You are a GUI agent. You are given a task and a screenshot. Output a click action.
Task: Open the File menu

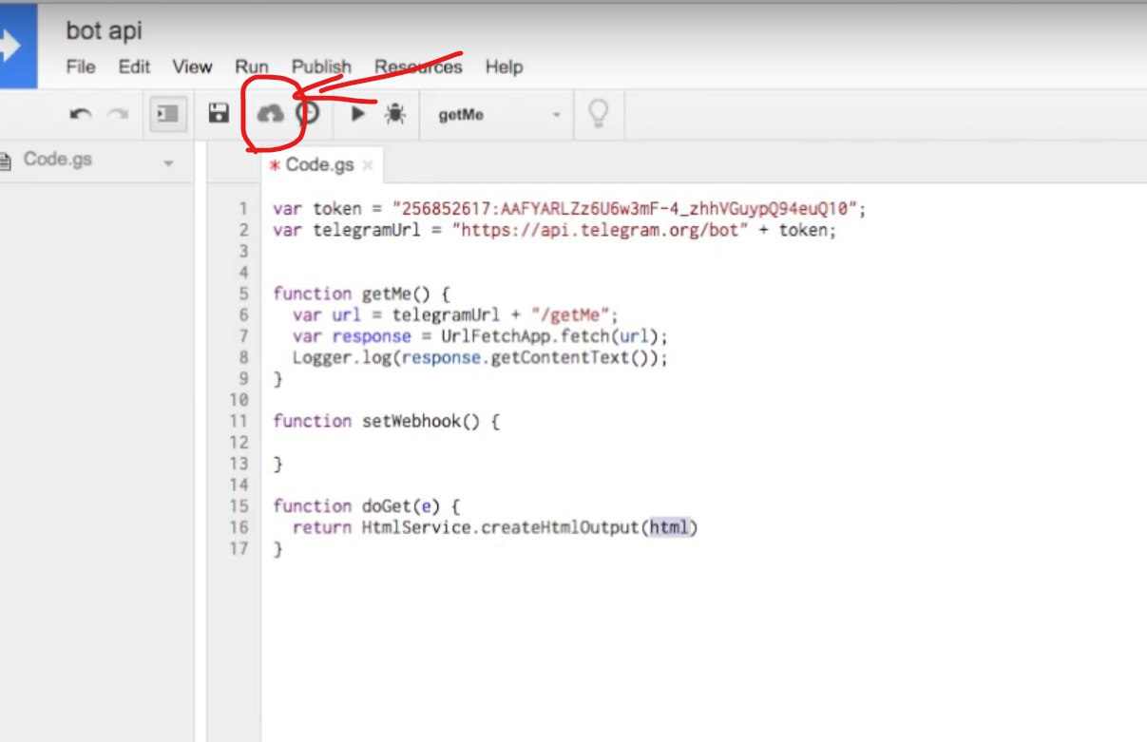pos(81,67)
